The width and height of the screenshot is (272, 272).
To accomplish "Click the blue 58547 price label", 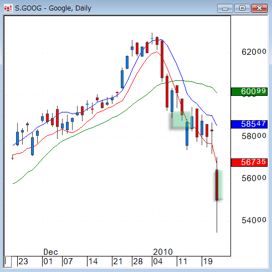I will point(249,124).
